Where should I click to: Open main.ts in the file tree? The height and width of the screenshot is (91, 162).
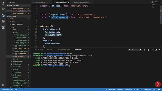(x=18, y=70)
